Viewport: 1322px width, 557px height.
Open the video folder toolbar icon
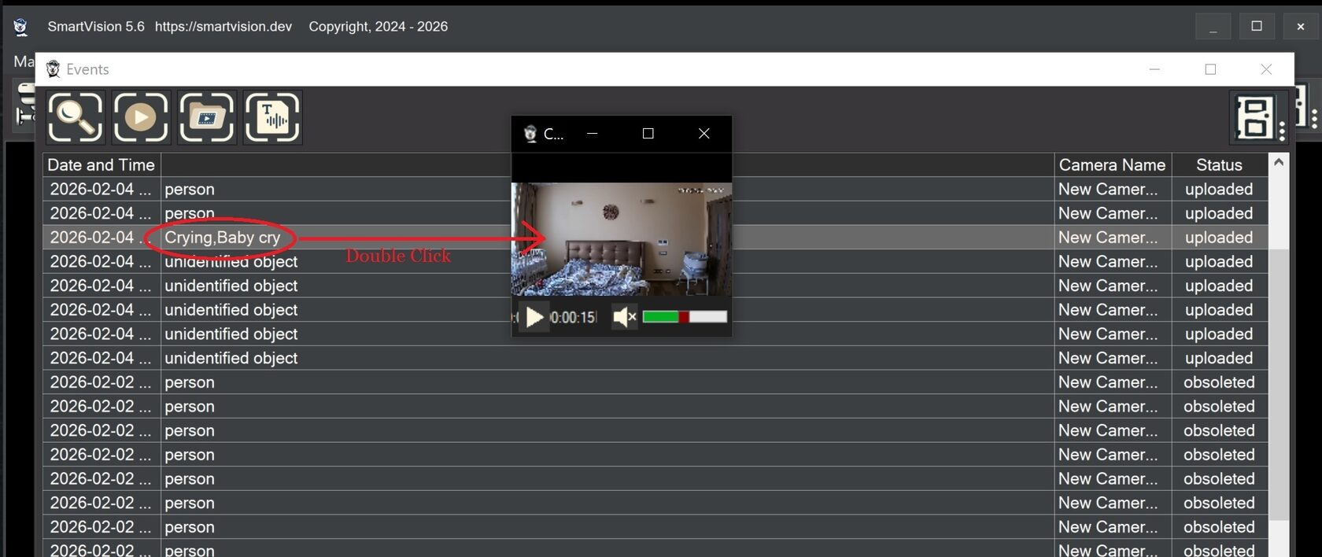pos(206,117)
